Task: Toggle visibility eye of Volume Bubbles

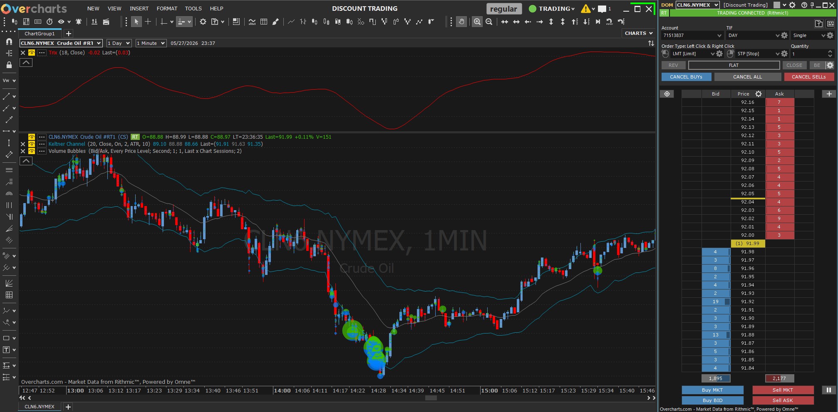Action: coord(31,151)
